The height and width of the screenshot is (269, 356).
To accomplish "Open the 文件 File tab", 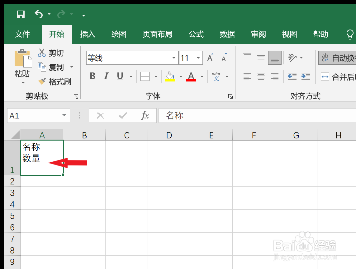I will pyautogui.click(x=22, y=34).
